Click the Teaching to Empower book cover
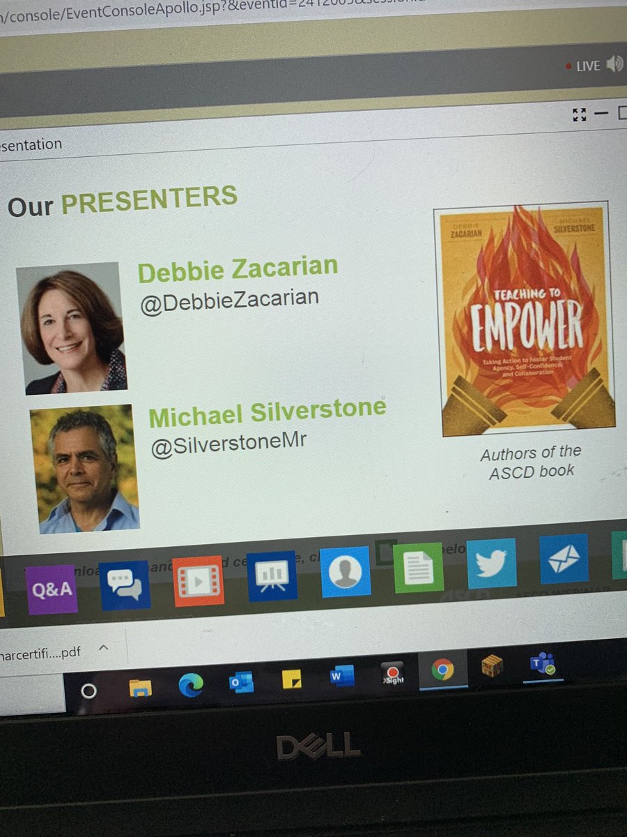 [x=525, y=317]
